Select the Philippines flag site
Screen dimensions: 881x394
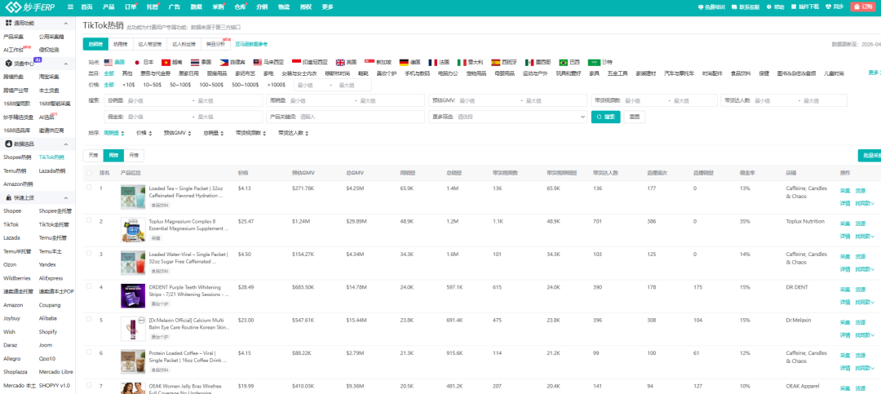pos(224,62)
